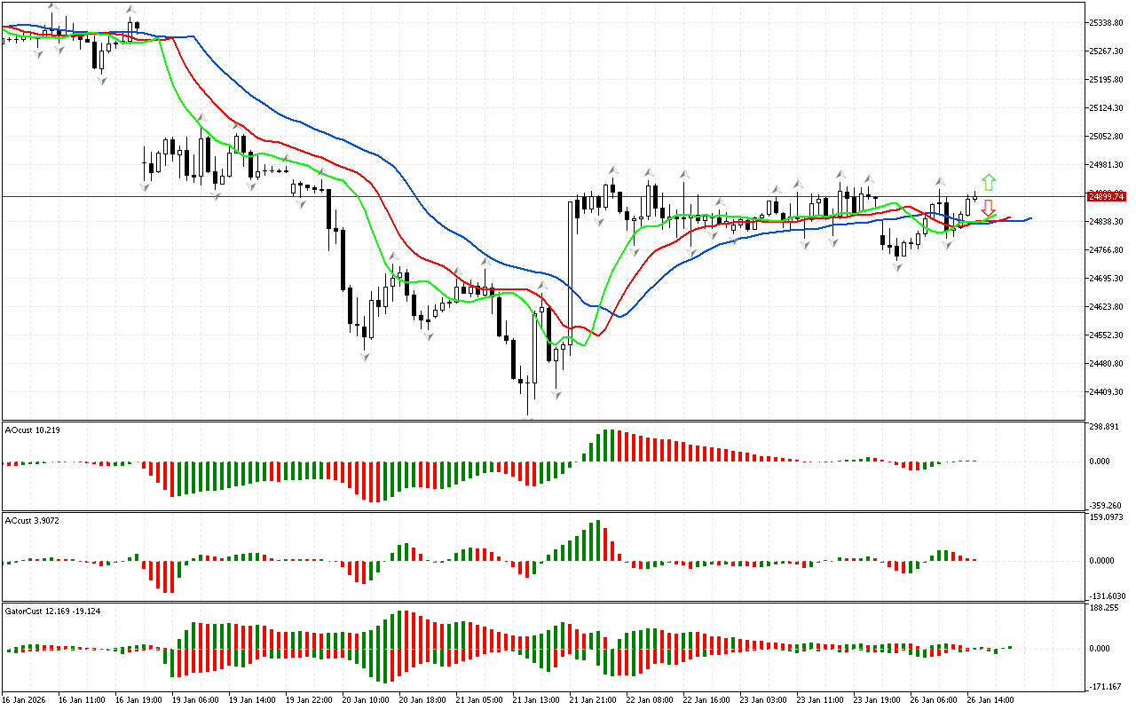Click the 298.891 AOcust scale value
The height and width of the screenshot is (710, 1136).
pyautogui.click(x=1106, y=427)
